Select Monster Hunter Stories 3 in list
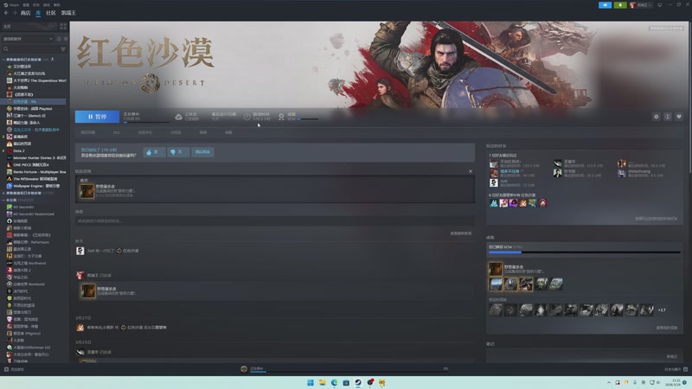 [36, 158]
